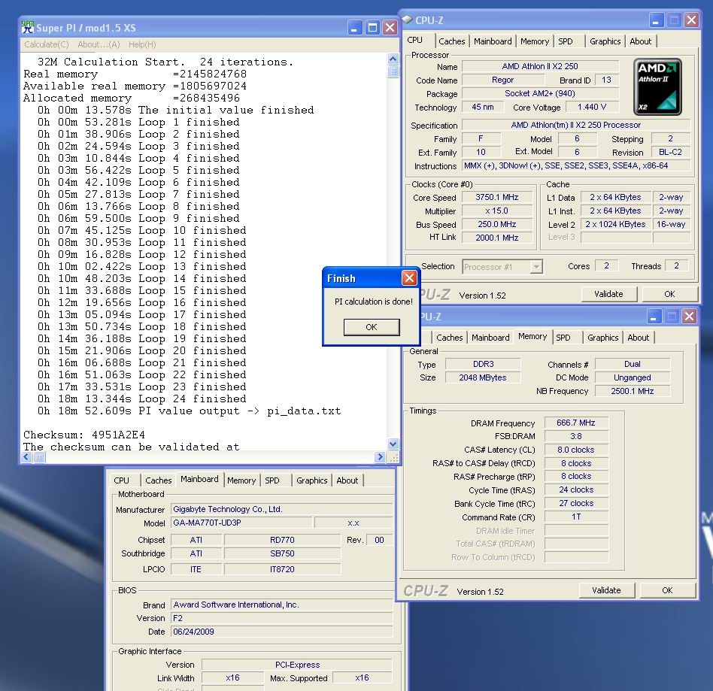
Task: Click OK in the Finish dialog
Action: (x=371, y=327)
